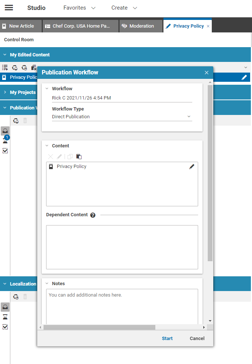
Task: Switch to the New Article tab
Action: 21,26
